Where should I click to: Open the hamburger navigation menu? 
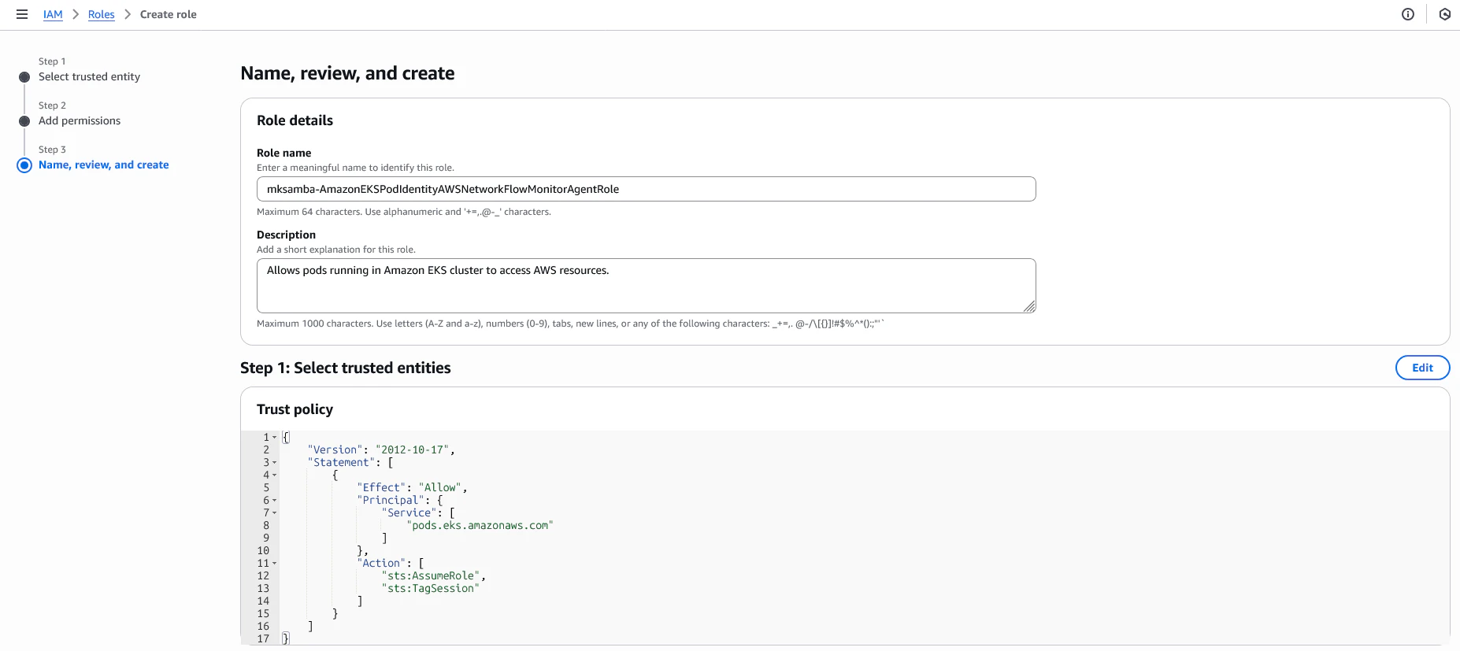click(22, 14)
